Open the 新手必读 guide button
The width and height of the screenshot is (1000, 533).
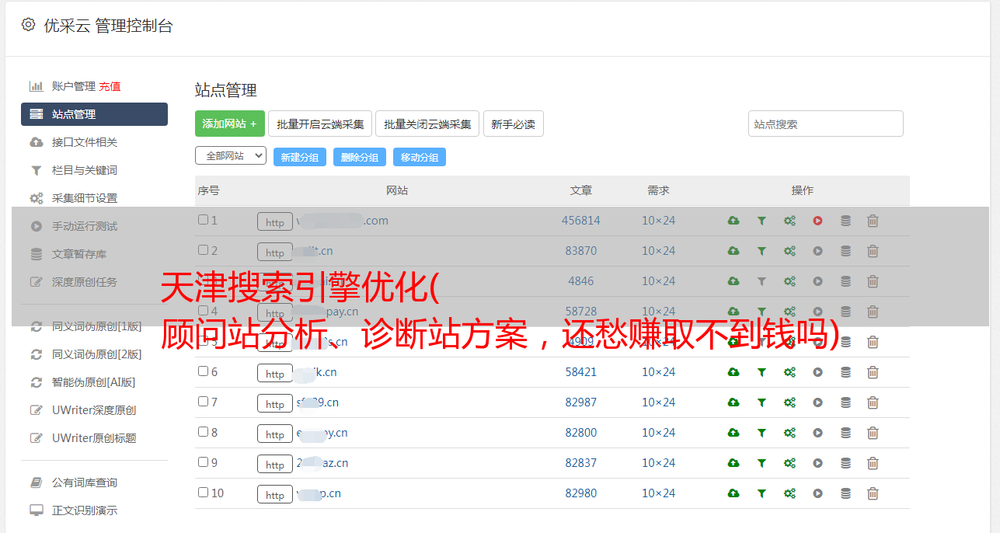pyautogui.click(x=514, y=124)
